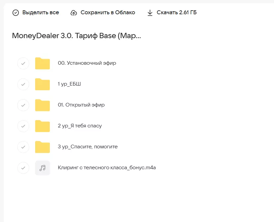
Task: Click the "3 ур_Спасите, помогите" folder icon
Action: point(42,147)
